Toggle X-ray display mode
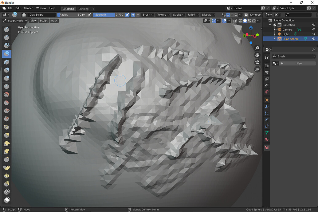Image resolution: width=318 pixels, height=212 pixels. coord(235,21)
